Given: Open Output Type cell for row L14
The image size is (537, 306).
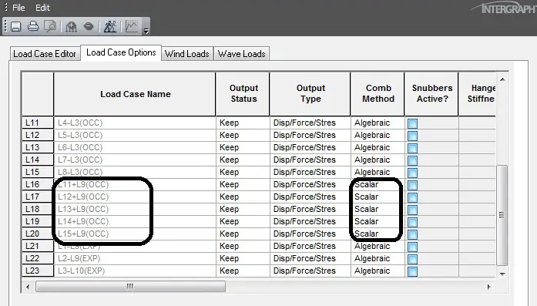Looking at the screenshot, I should tap(310, 160).
